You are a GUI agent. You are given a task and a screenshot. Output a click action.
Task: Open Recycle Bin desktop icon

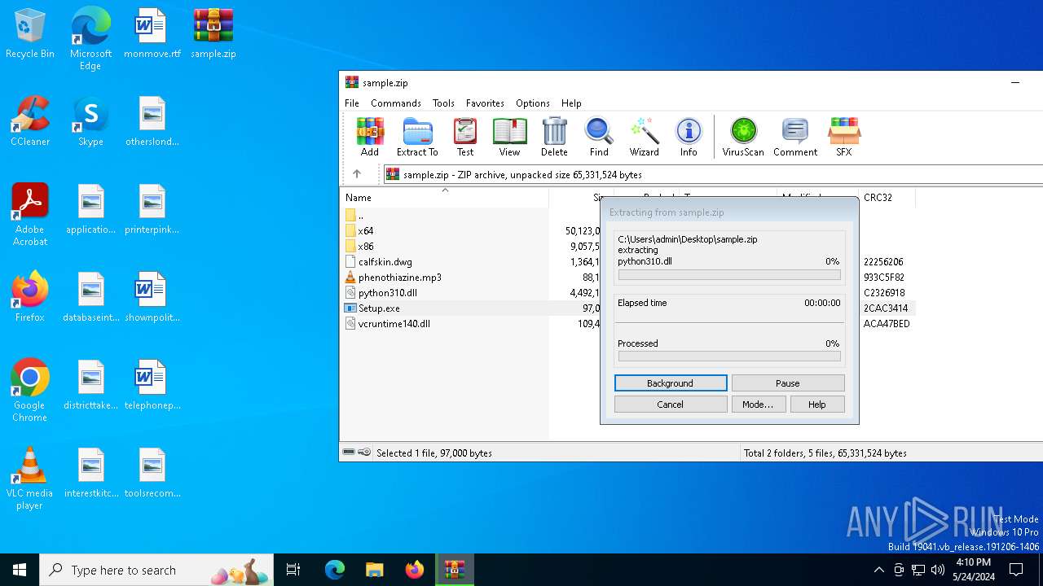pos(30,34)
